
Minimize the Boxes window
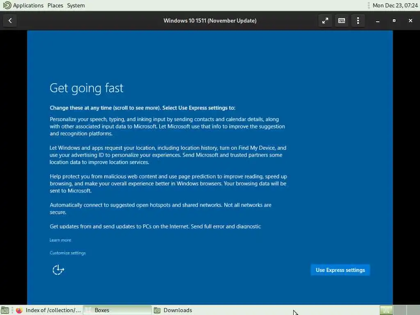[378, 21]
